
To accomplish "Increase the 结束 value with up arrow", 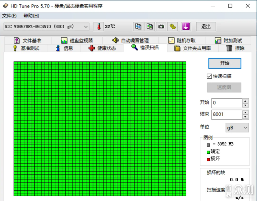I will pos(245,112).
